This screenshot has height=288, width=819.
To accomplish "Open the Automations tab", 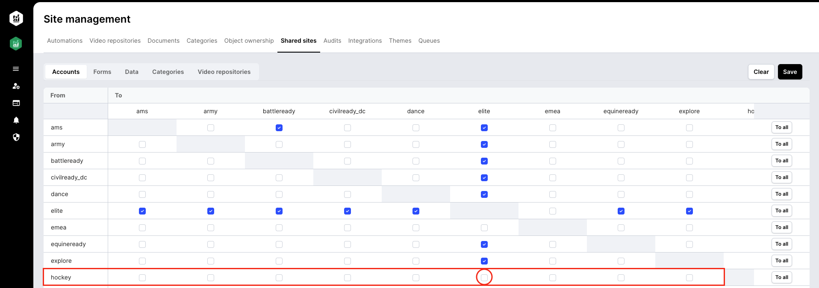I will coord(65,41).
